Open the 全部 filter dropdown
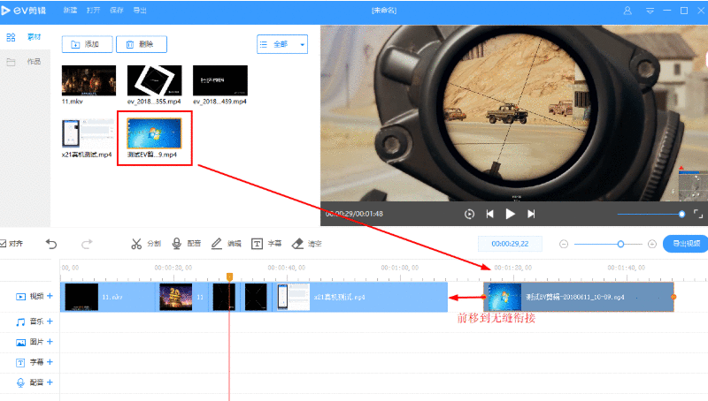 pyautogui.click(x=281, y=44)
